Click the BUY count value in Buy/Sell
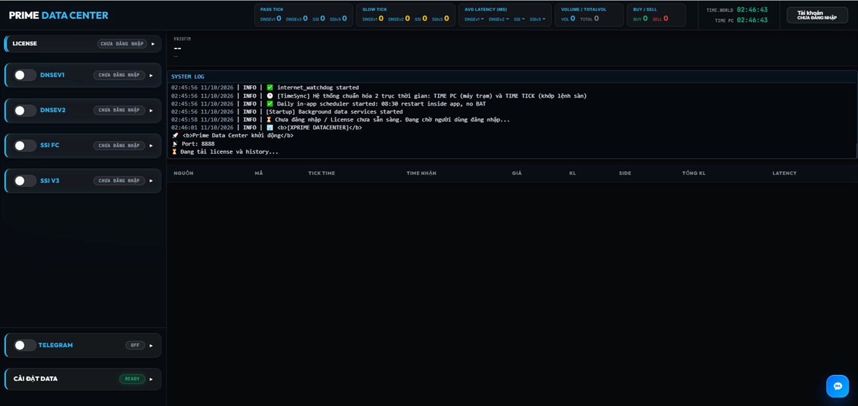 click(645, 19)
